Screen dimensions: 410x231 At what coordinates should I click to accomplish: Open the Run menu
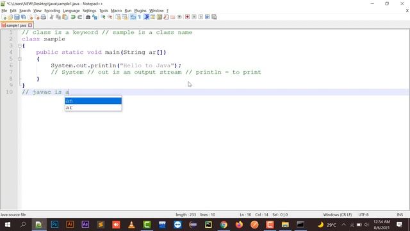coord(128,11)
